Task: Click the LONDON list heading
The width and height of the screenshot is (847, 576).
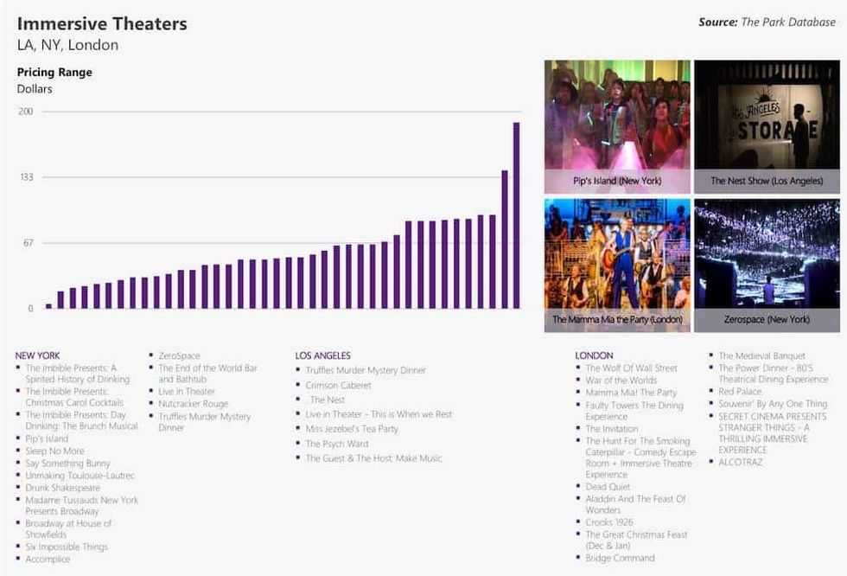Action: (x=594, y=355)
